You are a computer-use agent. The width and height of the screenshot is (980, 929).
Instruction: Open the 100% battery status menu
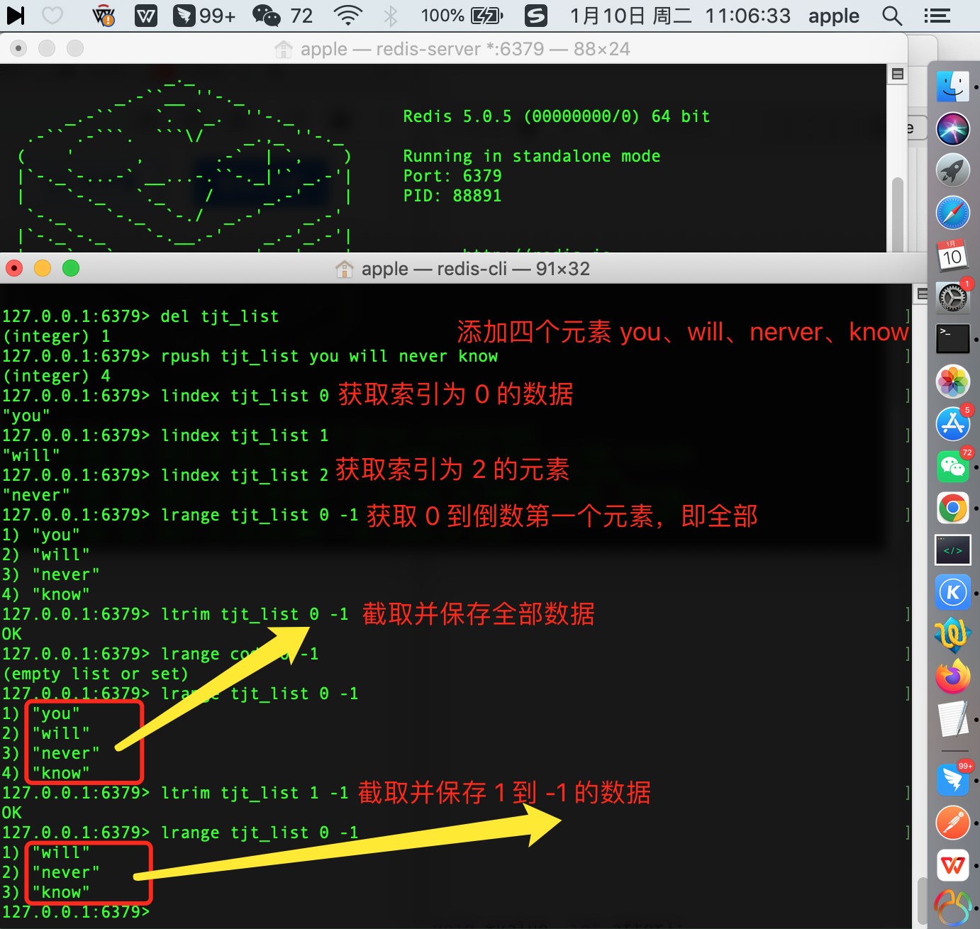[x=462, y=15]
